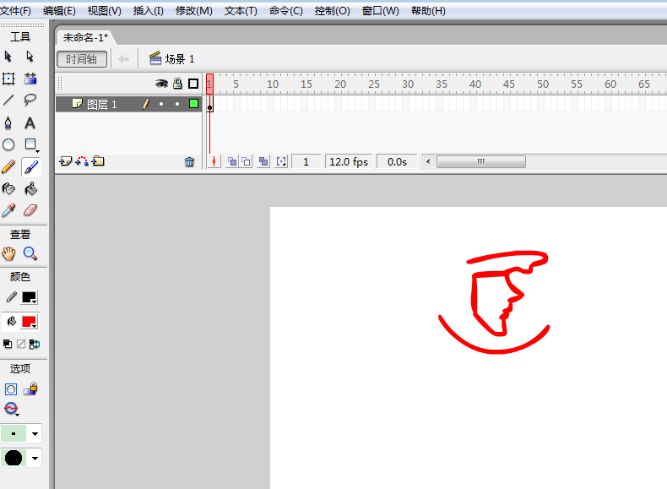667x489 pixels.
Task: Open the 编辑(E) menu
Action: pyautogui.click(x=59, y=11)
